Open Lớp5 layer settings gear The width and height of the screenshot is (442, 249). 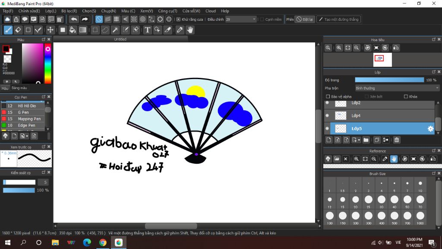pos(430,129)
